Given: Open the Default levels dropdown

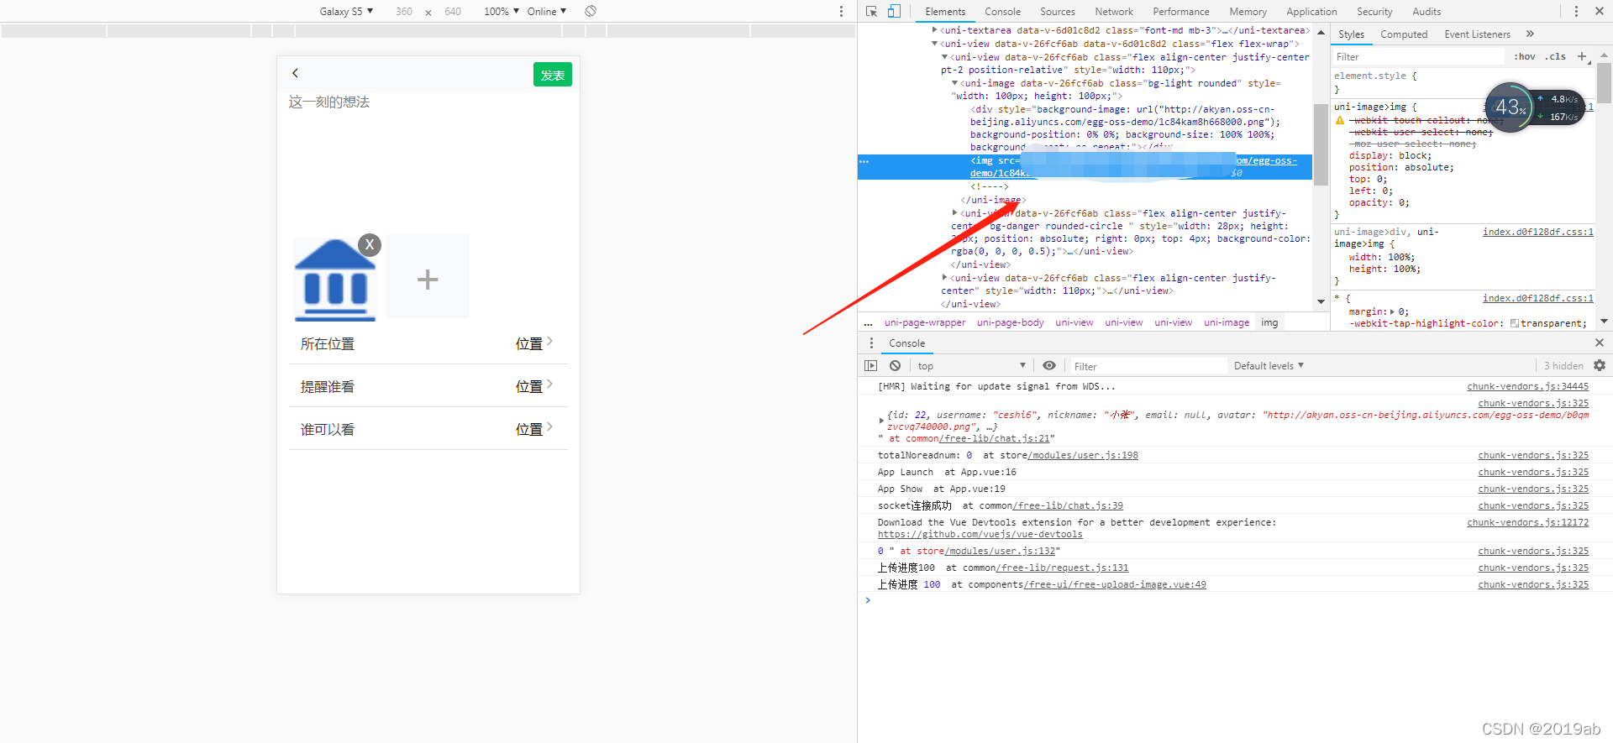Looking at the screenshot, I should pyautogui.click(x=1269, y=366).
